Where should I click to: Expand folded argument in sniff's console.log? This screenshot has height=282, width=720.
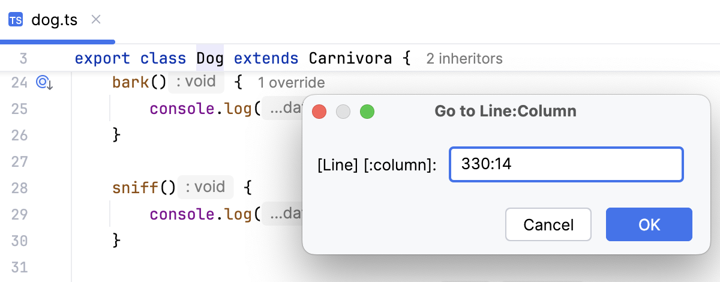click(281, 214)
